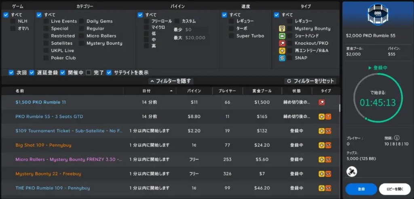Click the ST icon in Big Shot 109 - Pennybuy row
This screenshot has height=199, width=414.
coord(328,145)
